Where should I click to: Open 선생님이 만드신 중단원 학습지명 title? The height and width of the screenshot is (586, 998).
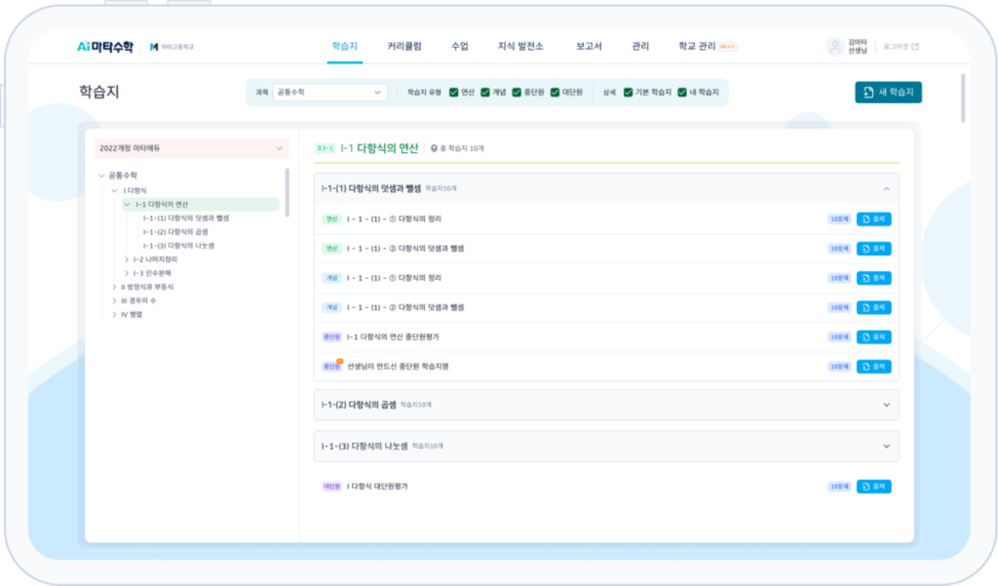click(x=398, y=367)
